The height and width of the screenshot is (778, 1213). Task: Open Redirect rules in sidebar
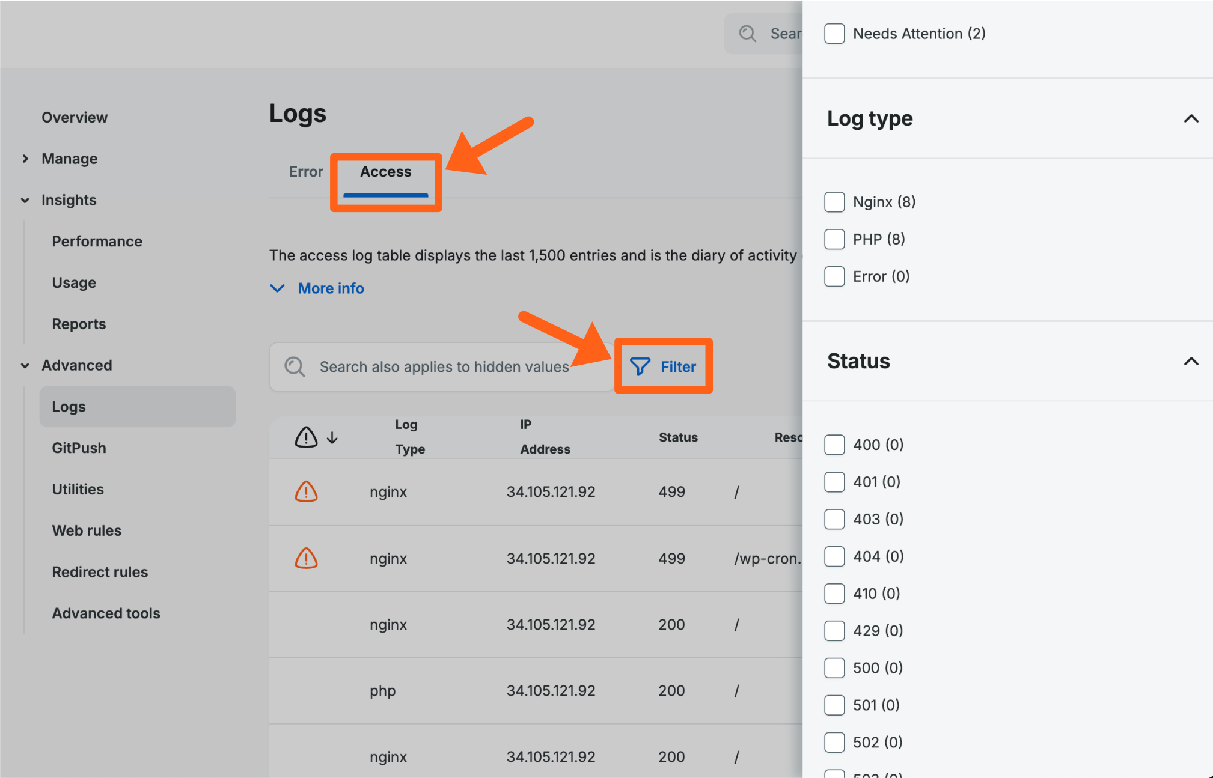tap(100, 572)
